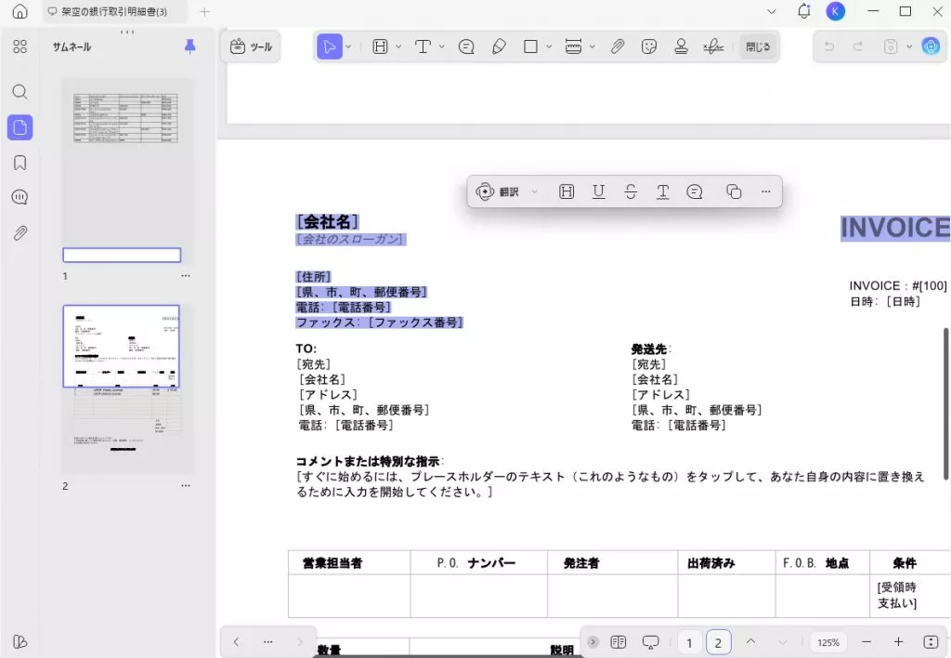Open the Search panel in the sidebar
Image resolution: width=951 pixels, height=658 pixels.
pos(20,91)
